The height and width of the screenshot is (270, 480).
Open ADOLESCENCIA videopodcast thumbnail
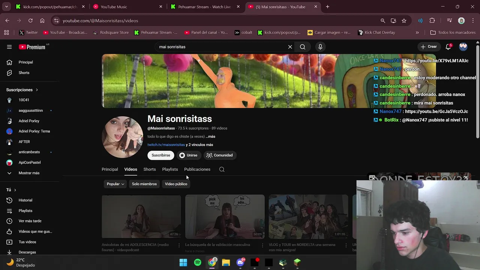click(x=141, y=216)
